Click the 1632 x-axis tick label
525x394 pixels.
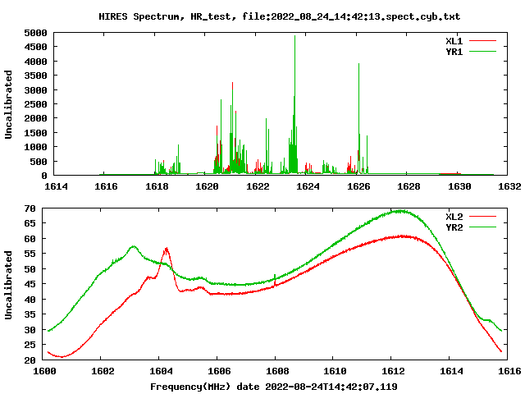[509, 186]
